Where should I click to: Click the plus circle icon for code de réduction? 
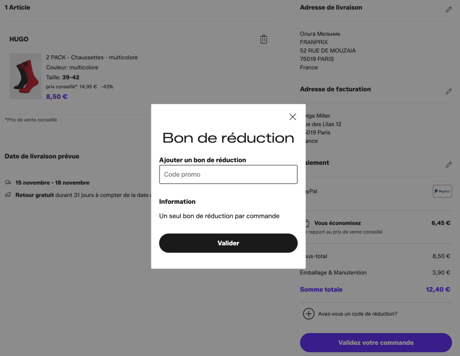309,313
